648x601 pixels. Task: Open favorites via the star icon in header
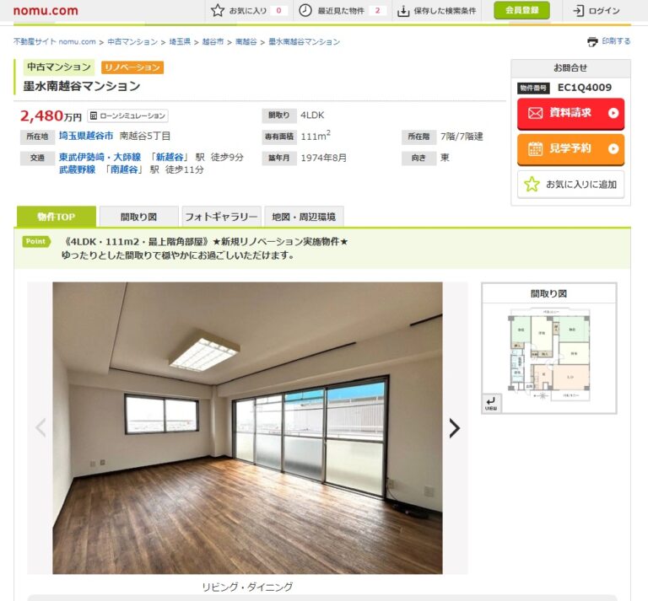coord(218,10)
